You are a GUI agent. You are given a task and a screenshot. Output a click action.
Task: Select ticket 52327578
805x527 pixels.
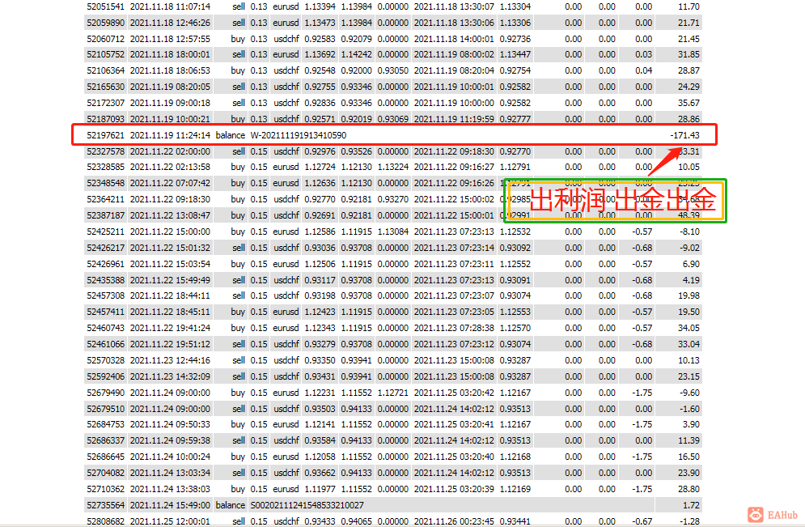point(105,151)
